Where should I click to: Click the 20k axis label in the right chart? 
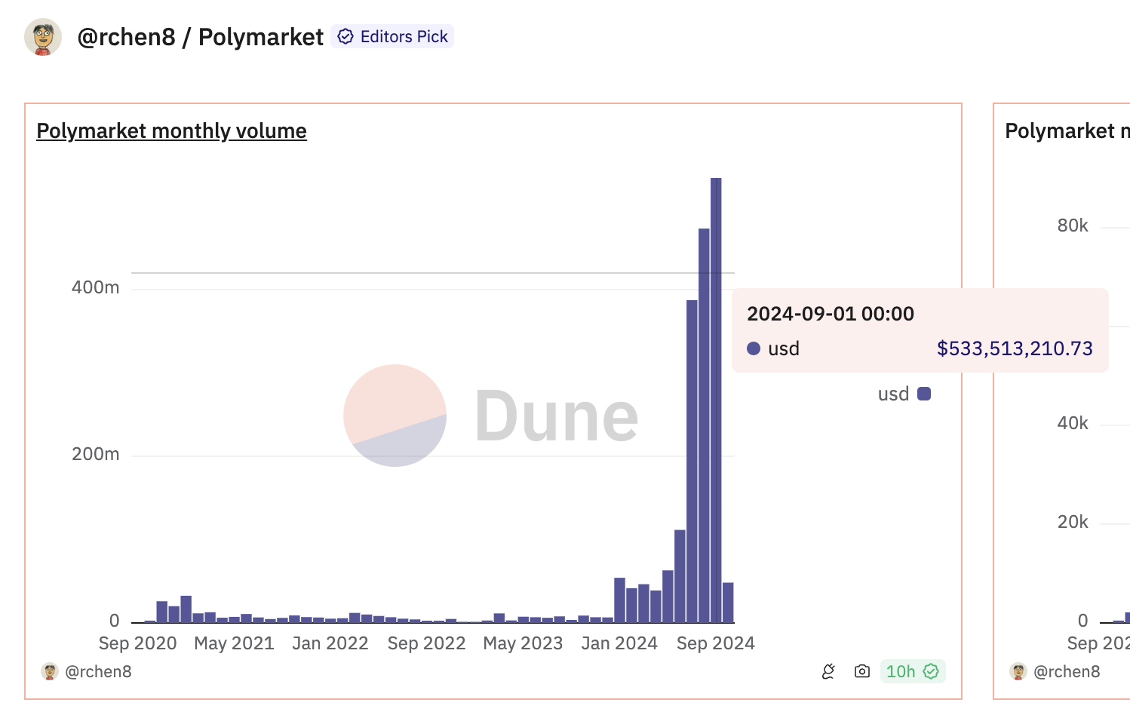(x=1073, y=522)
